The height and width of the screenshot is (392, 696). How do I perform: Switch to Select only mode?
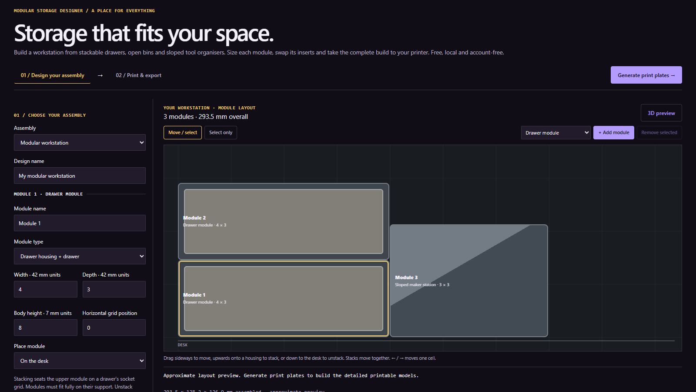221,132
